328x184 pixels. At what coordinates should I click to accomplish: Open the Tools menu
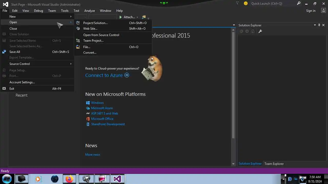[65, 10]
